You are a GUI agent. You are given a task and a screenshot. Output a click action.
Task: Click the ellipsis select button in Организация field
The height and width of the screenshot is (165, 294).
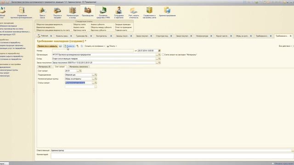click(157, 55)
